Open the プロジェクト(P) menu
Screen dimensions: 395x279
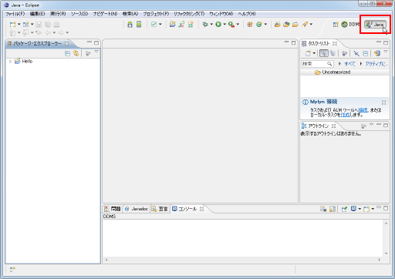pos(156,14)
